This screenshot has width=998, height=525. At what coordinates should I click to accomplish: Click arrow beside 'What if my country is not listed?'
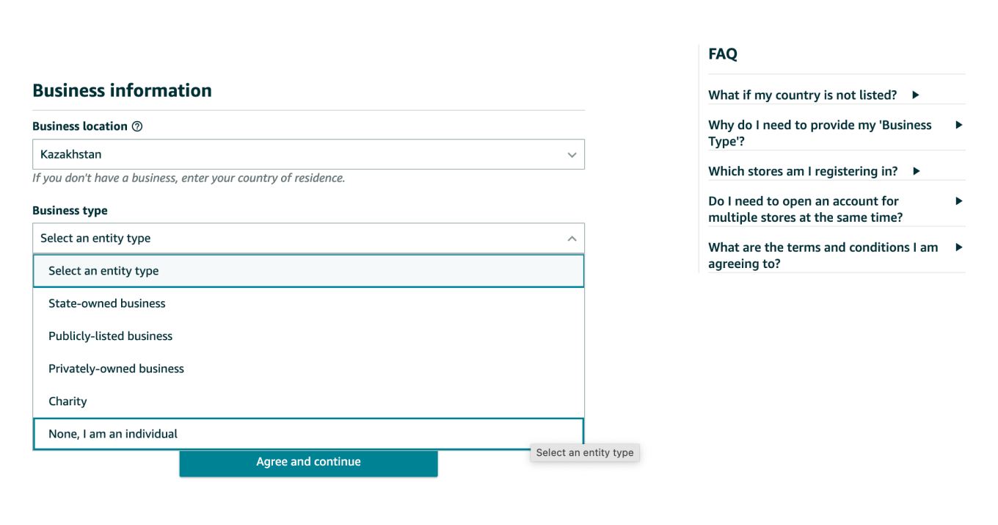[x=916, y=95]
